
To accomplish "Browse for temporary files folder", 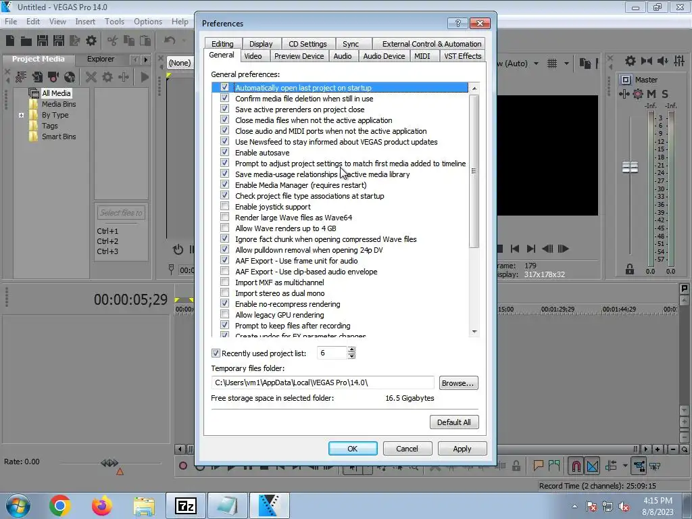I will tap(458, 383).
